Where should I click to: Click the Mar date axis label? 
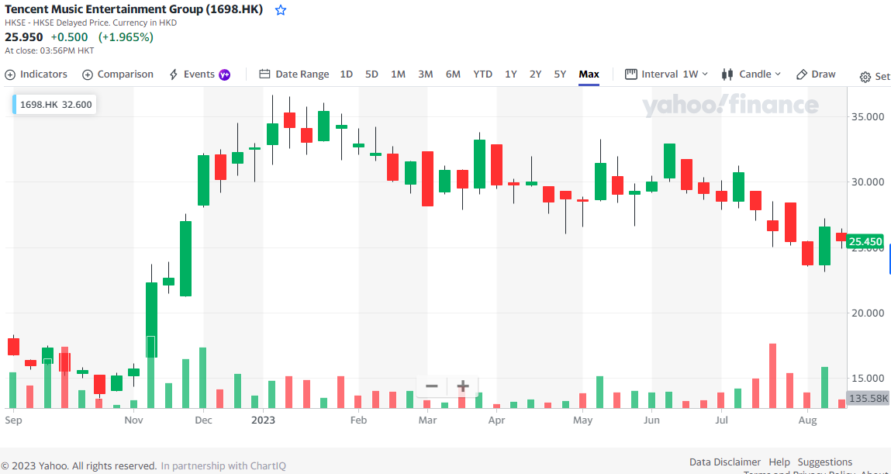[x=427, y=420]
